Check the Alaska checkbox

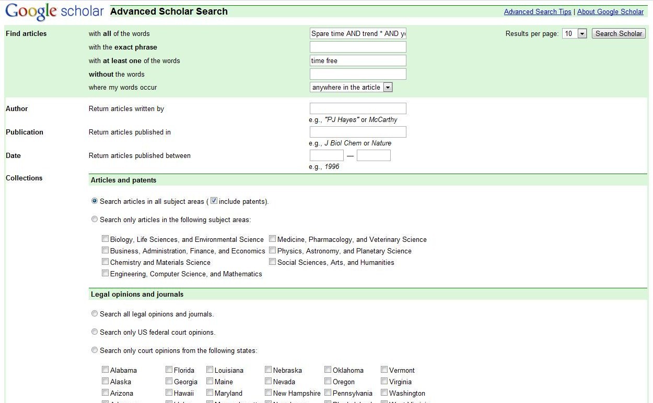pyautogui.click(x=106, y=381)
